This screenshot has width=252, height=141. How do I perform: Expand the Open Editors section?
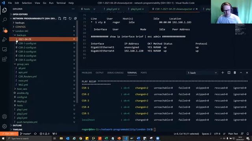click(20, 14)
